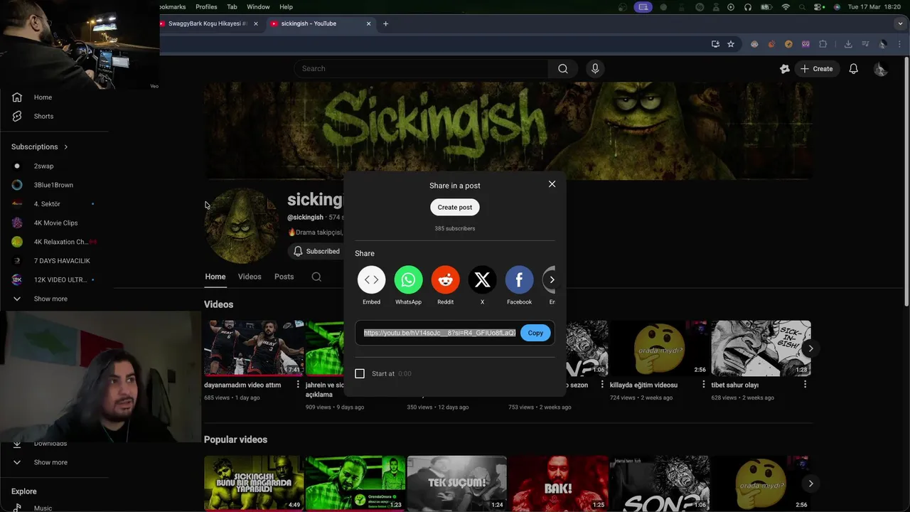Open the Wi-Fi menu bar icon
The image size is (910, 512).
pyautogui.click(x=786, y=7)
